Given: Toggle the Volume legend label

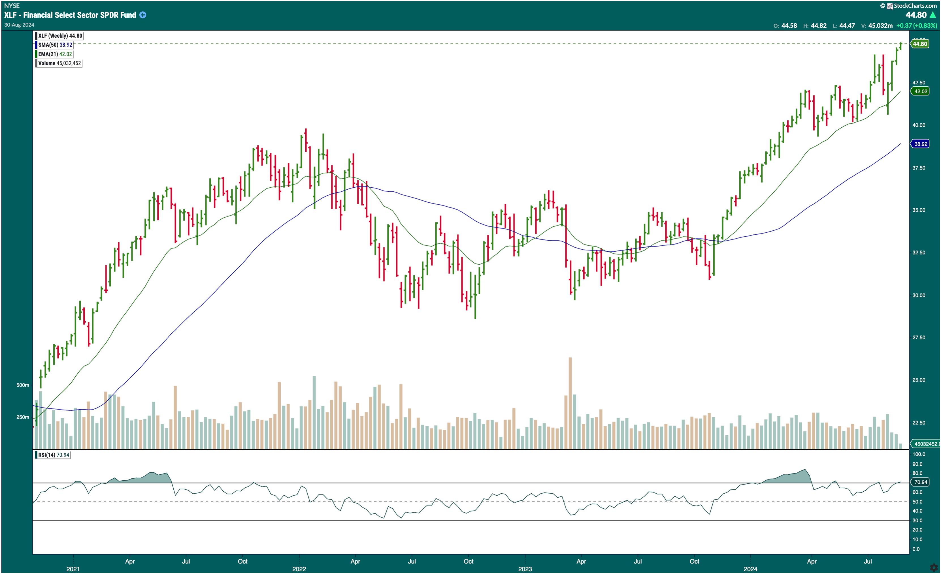Looking at the screenshot, I should (59, 63).
